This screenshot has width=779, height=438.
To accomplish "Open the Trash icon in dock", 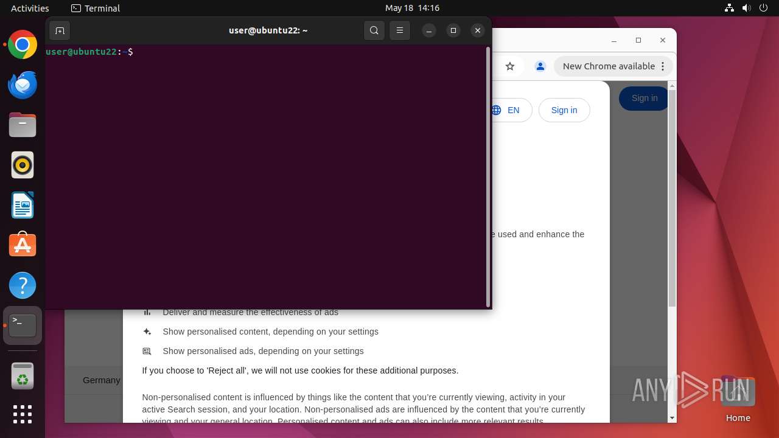I will 23,376.
